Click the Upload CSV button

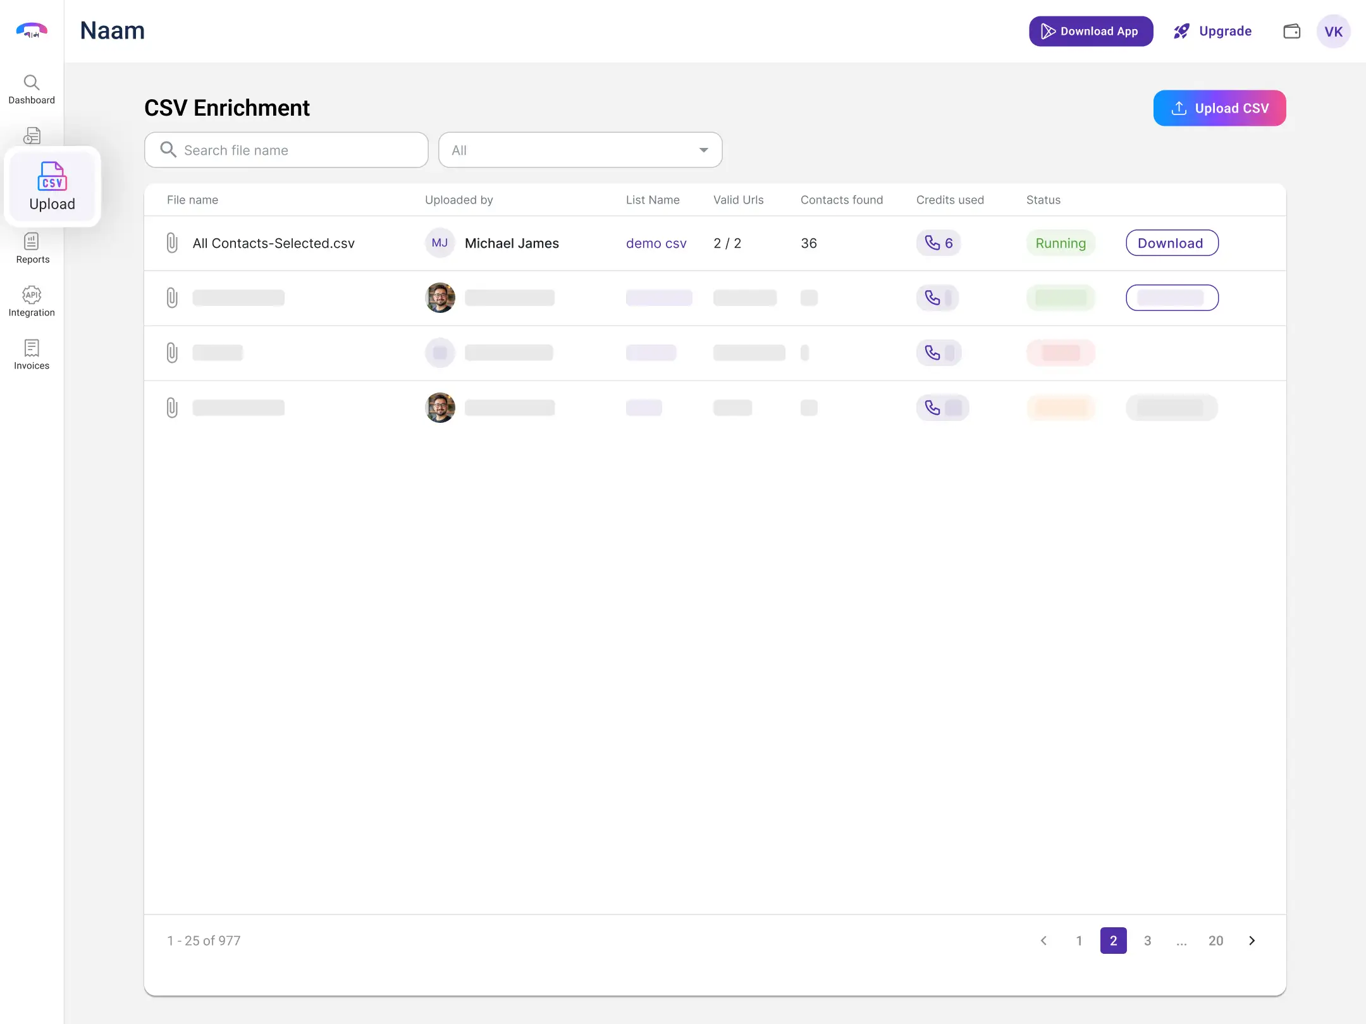coord(1219,108)
